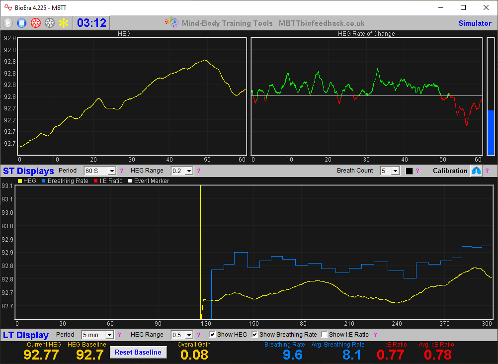Click the Play button to start session
This screenshot has height=364, width=498.
(x=8, y=23)
